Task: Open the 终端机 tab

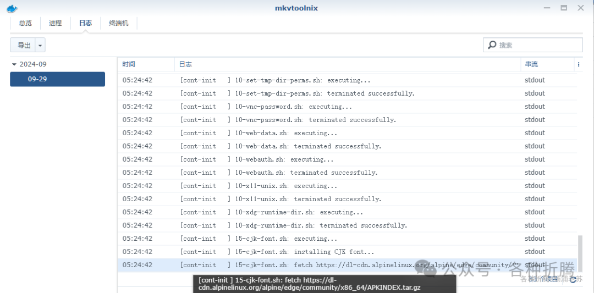Action: [x=119, y=23]
